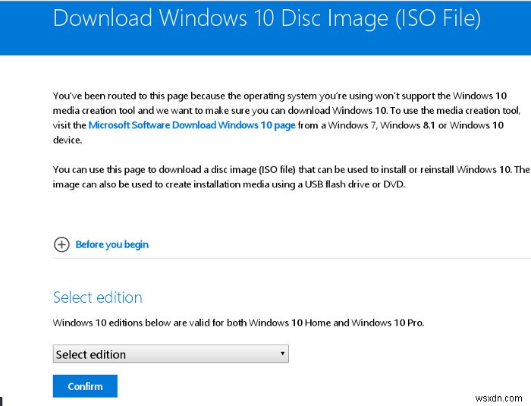Click the paragraph starting 'You can use this page'

(x=291, y=177)
